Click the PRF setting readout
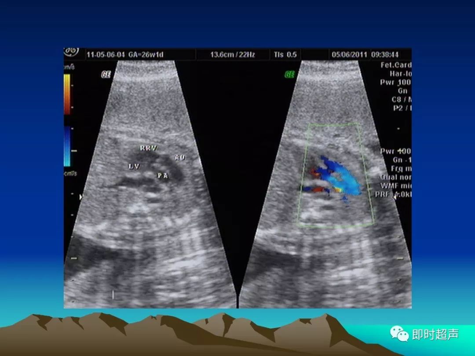This screenshot has height=356, width=475. [393, 194]
